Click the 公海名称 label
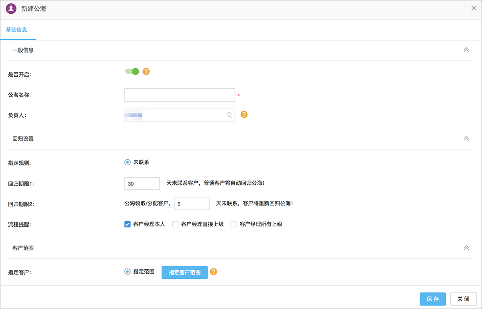This screenshot has height=309, width=482. 20,95
